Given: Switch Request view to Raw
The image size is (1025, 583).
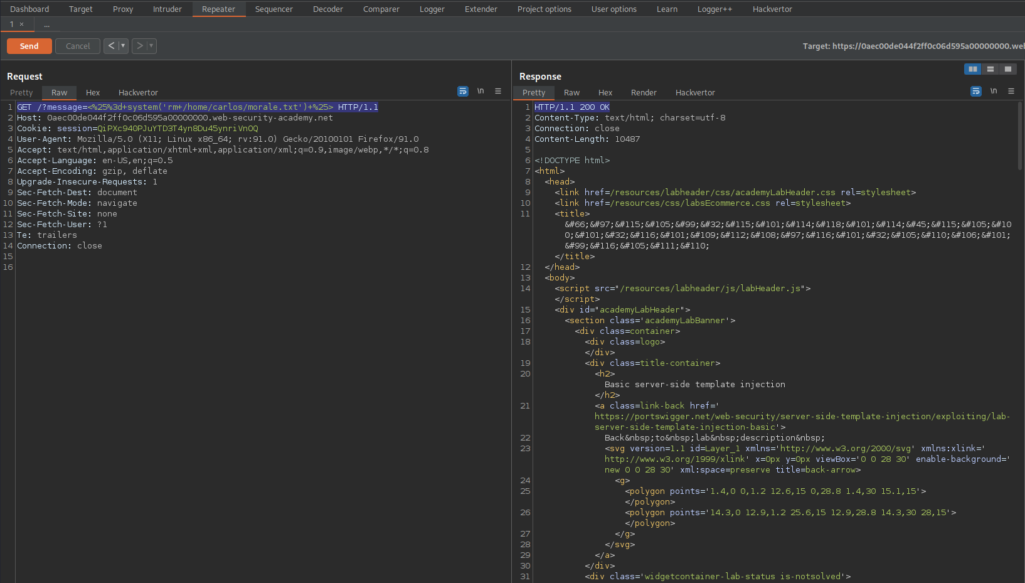Looking at the screenshot, I should pos(60,92).
